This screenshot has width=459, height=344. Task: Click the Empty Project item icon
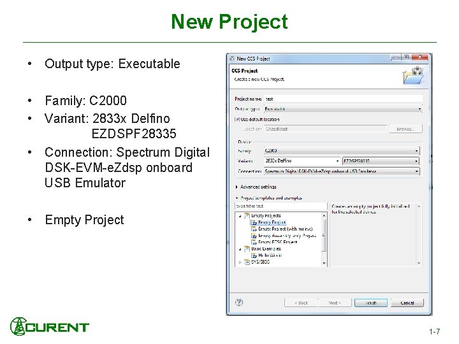click(254, 222)
